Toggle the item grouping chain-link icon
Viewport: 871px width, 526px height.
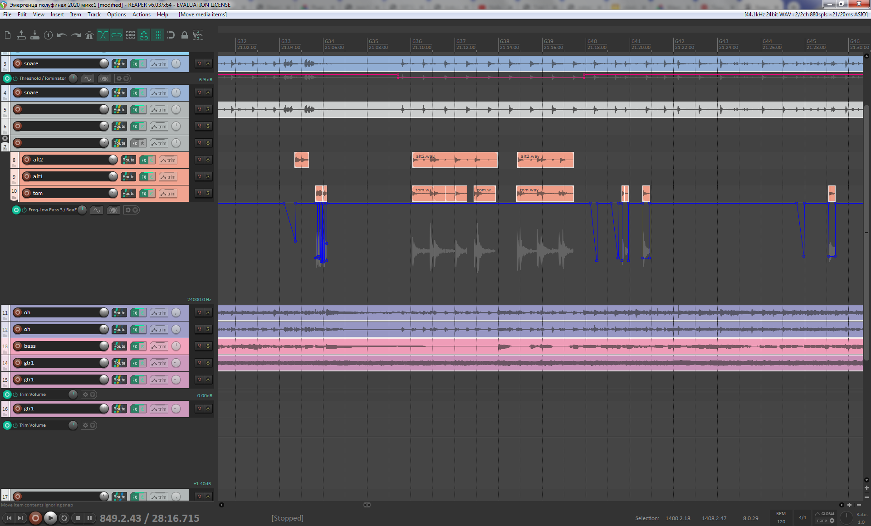tap(117, 35)
